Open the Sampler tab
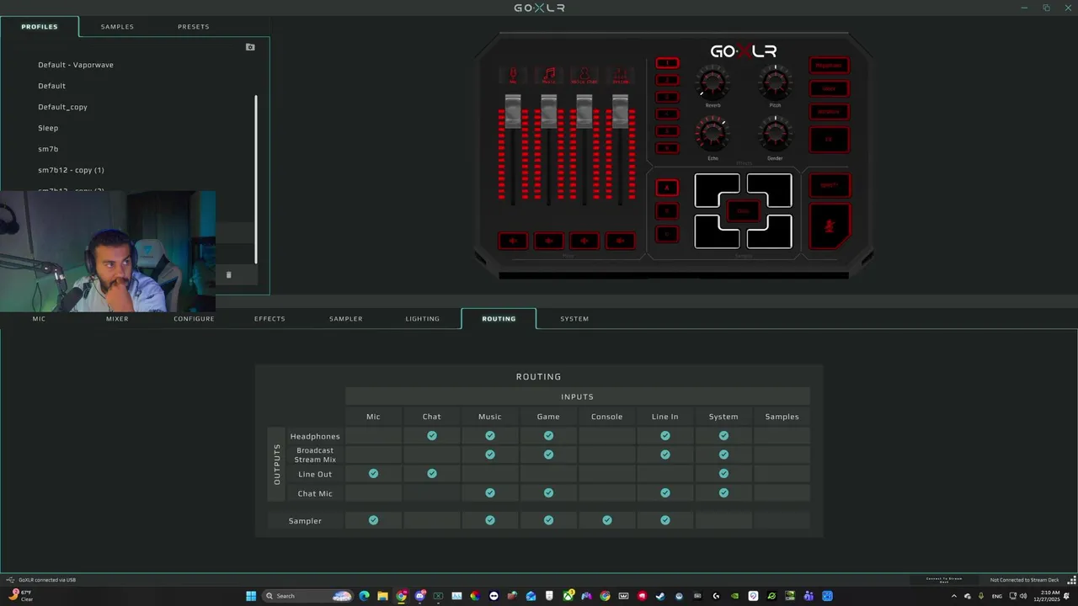The width and height of the screenshot is (1078, 606). tap(345, 319)
